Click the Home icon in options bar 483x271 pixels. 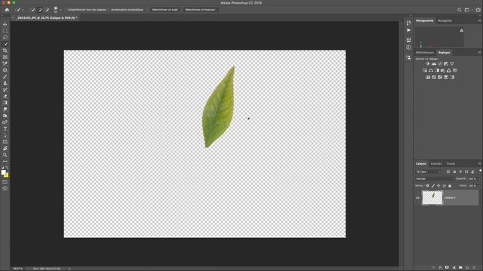pyautogui.click(x=7, y=10)
